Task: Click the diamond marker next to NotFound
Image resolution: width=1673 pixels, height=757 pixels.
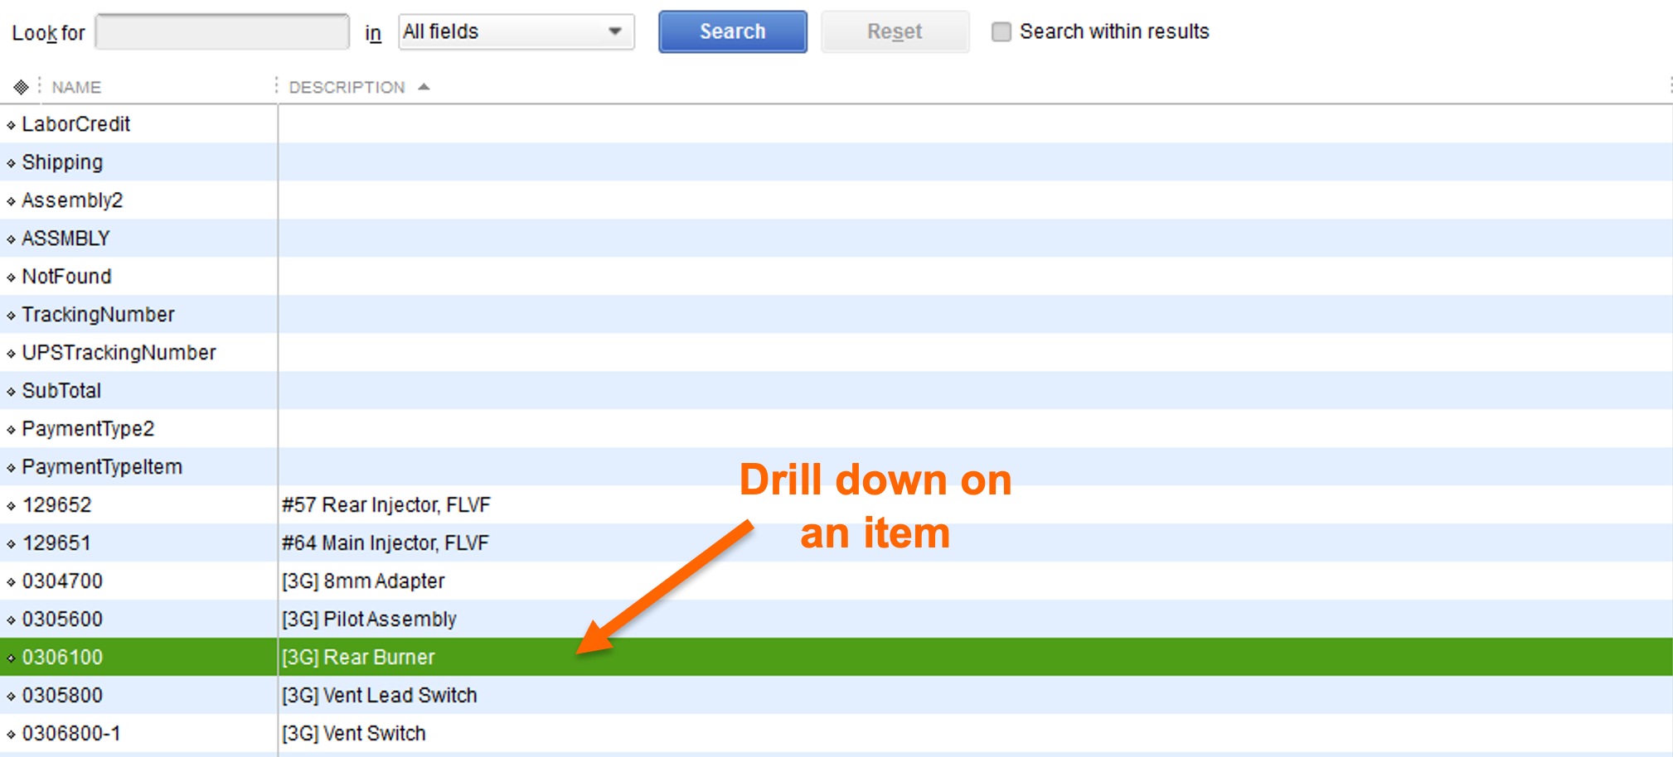Action: 11,277
